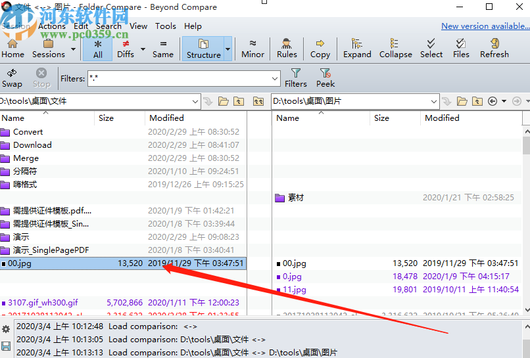Screen dimensions: 530x358
Task: Select 3107.gif_wh300.gif in left pane
Action: (x=123, y=303)
